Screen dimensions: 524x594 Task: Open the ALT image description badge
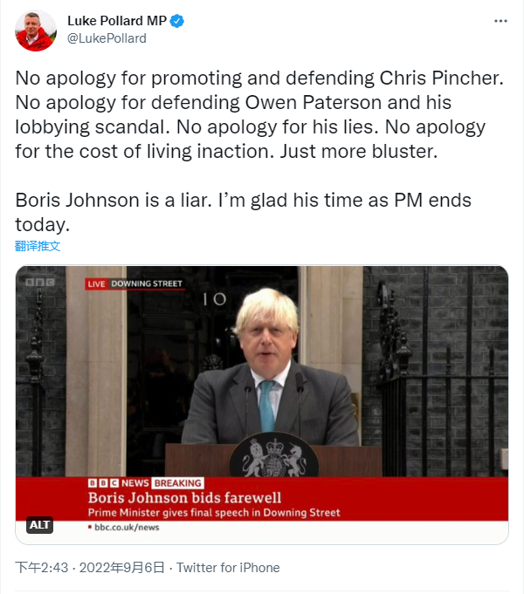click(39, 525)
